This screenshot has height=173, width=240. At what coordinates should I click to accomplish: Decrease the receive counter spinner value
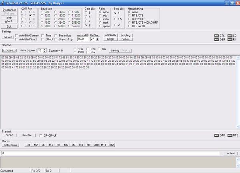point(45,52)
